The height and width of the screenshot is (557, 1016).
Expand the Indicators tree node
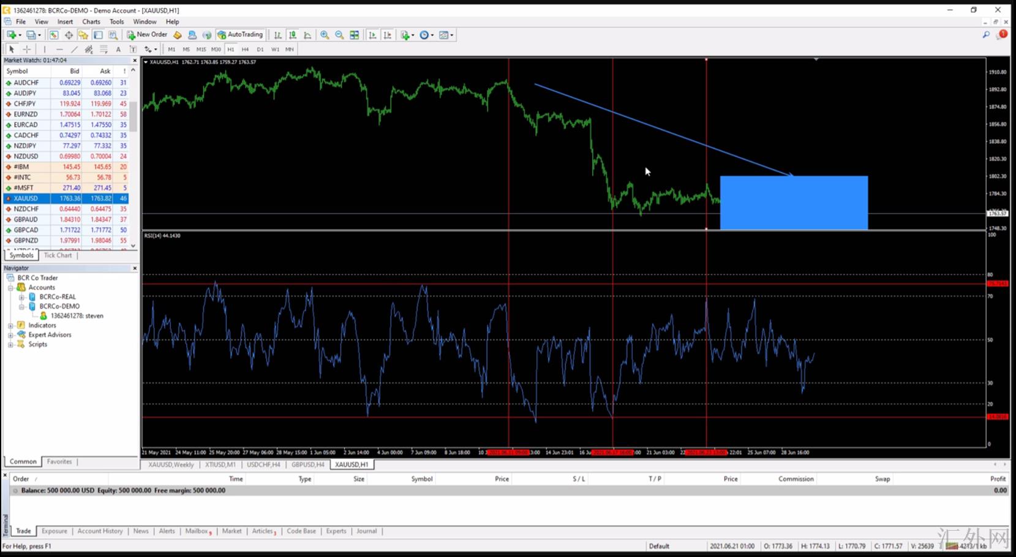tap(10, 326)
